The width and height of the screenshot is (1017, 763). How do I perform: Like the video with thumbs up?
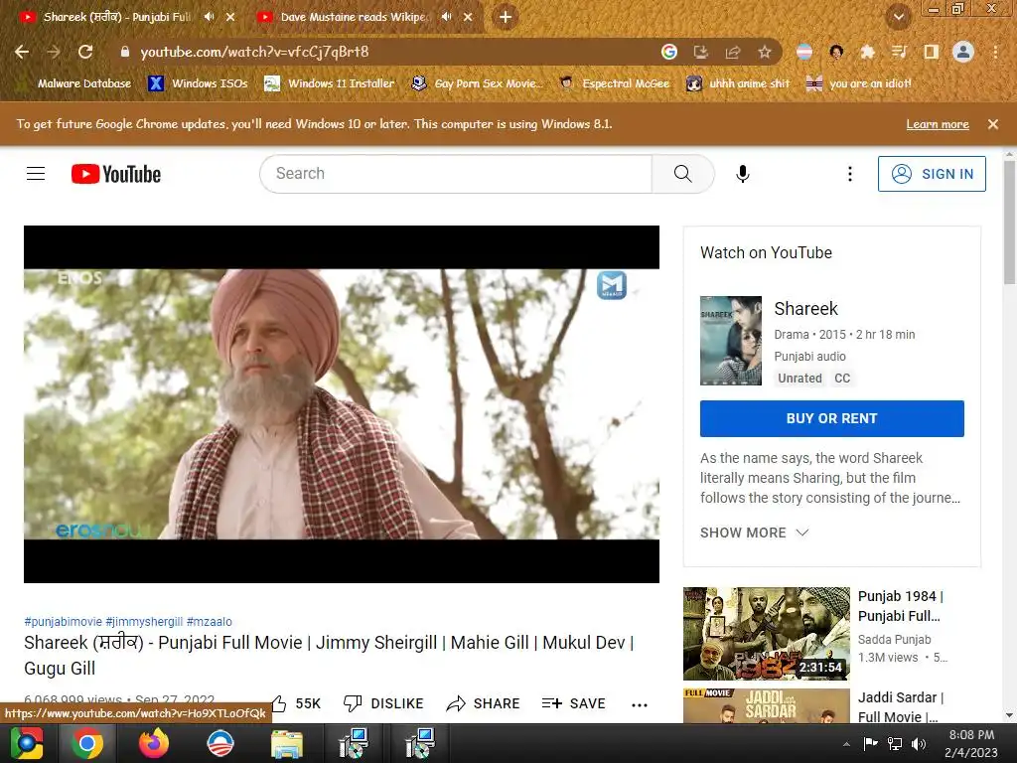pyautogui.click(x=296, y=703)
